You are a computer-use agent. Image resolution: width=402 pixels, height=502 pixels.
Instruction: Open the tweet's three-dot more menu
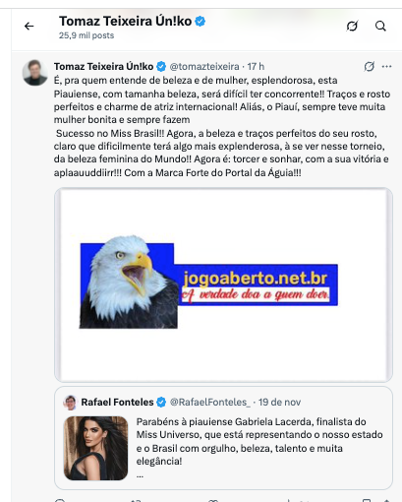pos(386,67)
